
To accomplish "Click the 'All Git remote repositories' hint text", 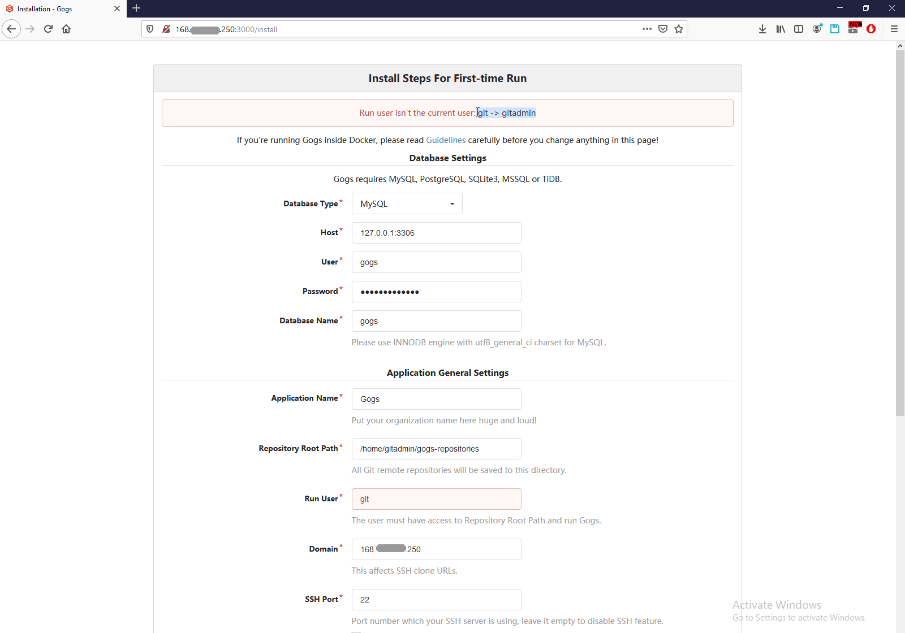I will [459, 470].
